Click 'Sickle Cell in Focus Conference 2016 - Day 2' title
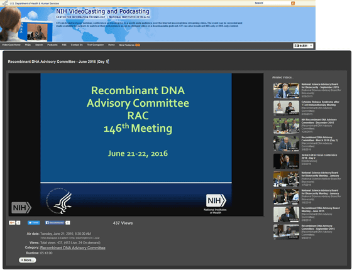 coord(319,156)
